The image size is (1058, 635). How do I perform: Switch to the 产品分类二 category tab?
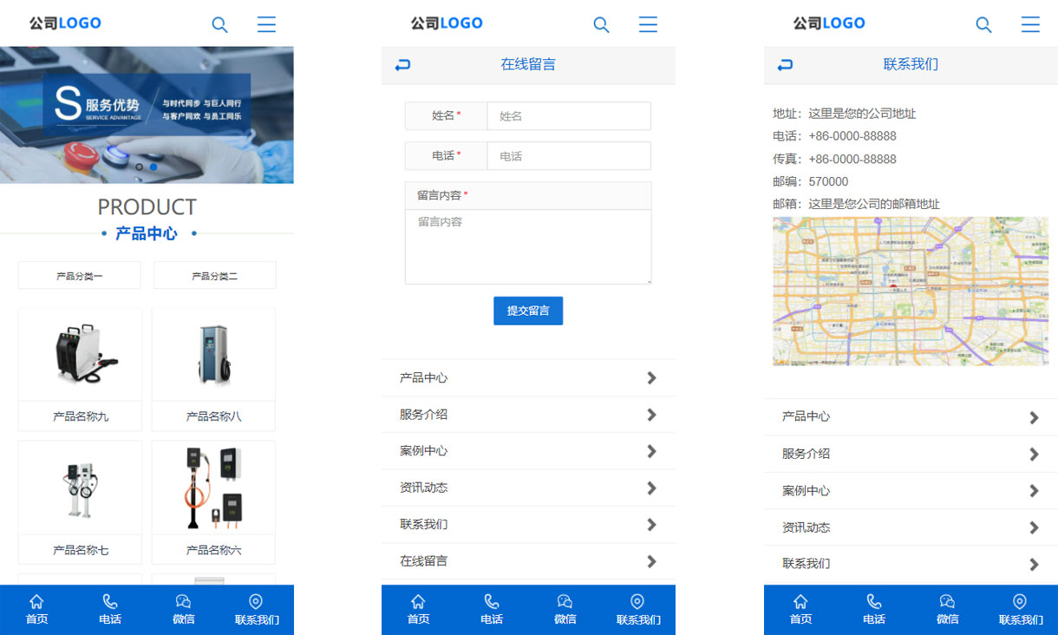(x=214, y=276)
